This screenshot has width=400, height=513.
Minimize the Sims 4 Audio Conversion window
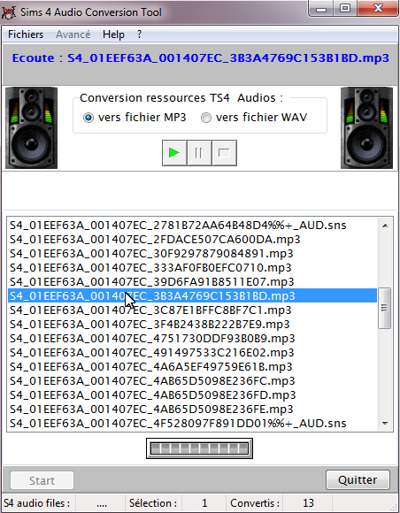tap(320, 9)
